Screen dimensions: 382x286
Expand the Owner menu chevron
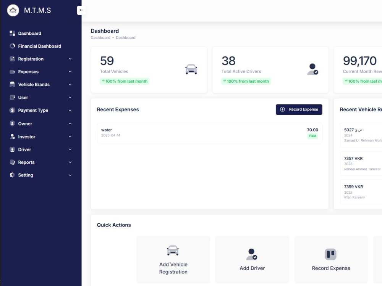(70, 124)
